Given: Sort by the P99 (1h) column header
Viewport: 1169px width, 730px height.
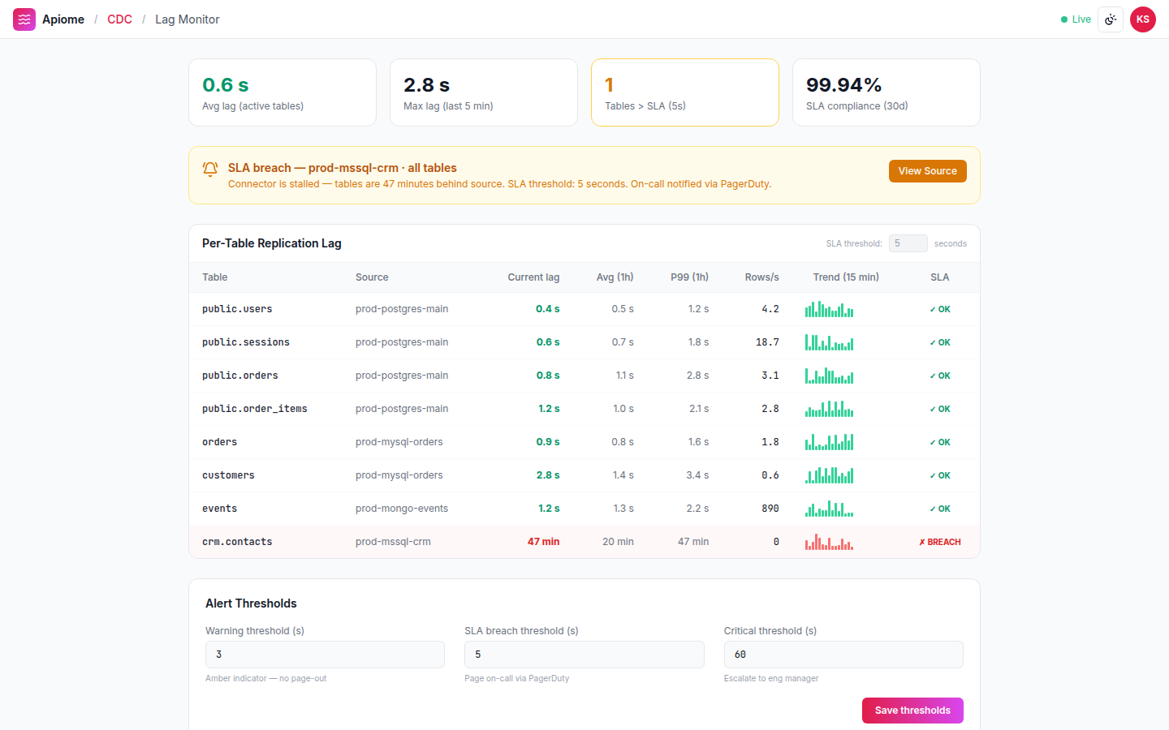Looking at the screenshot, I should [x=689, y=277].
